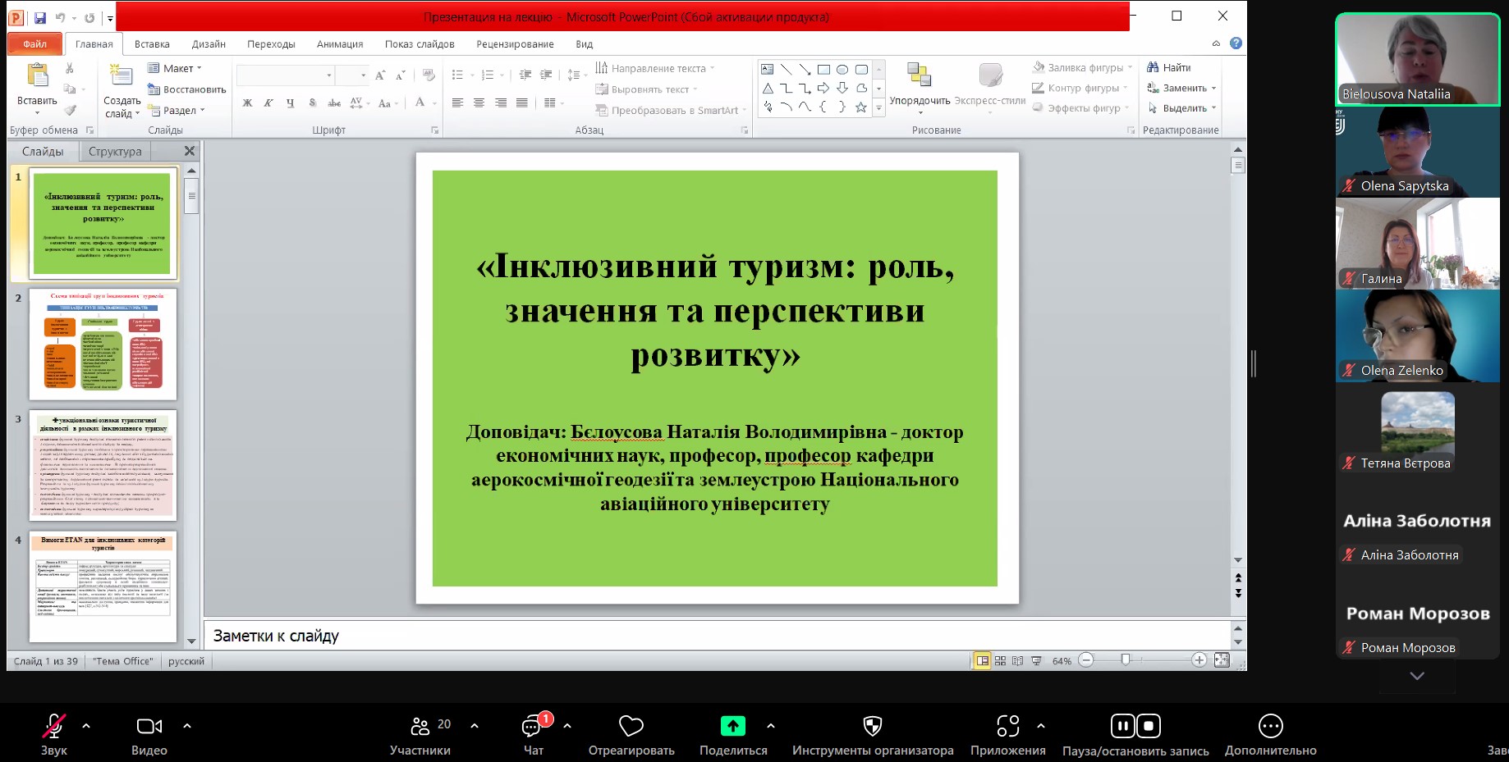Viewport: 1509px width, 762px height.
Task: Click Undo icon in quick access toolbar
Action: click(60, 17)
